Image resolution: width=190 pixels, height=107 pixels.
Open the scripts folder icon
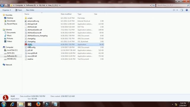coord(26,18)
